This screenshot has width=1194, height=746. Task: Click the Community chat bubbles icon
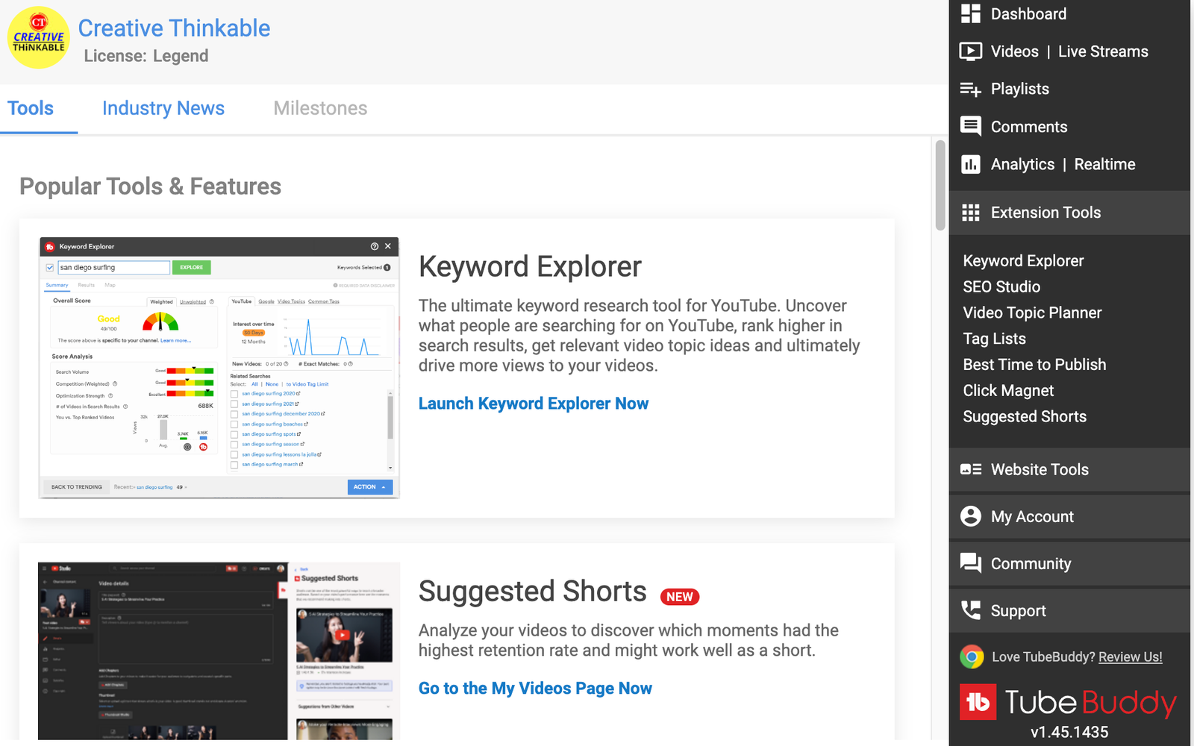pos(970,563)
